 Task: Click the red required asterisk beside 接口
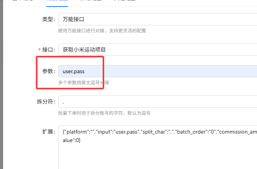coord(39,50)
